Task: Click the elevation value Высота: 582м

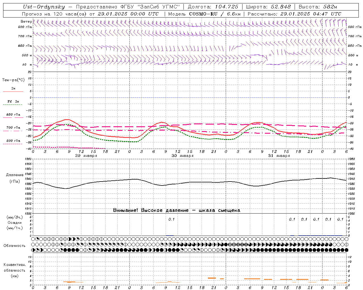Action: pos(318,7)
